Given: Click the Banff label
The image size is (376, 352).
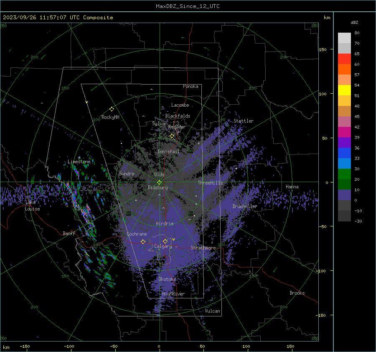Looking at the screenshot, I should tap(69, 233).
